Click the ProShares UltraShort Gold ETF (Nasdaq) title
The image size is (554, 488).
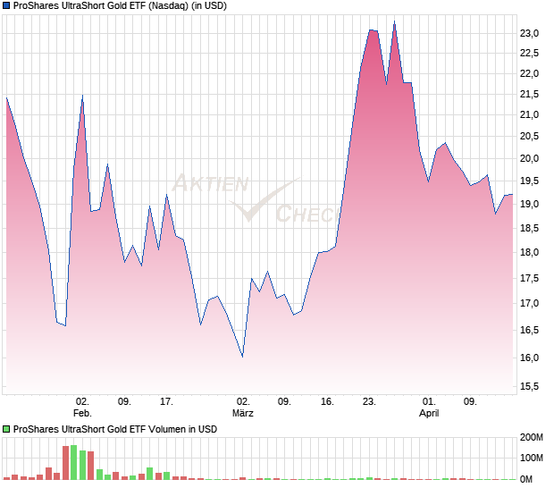pos(121,6)
